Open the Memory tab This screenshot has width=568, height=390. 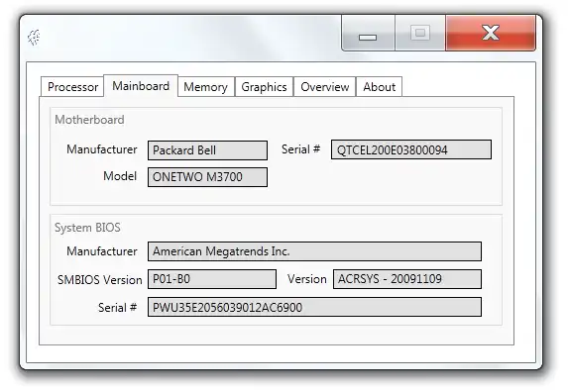point(206,87)
